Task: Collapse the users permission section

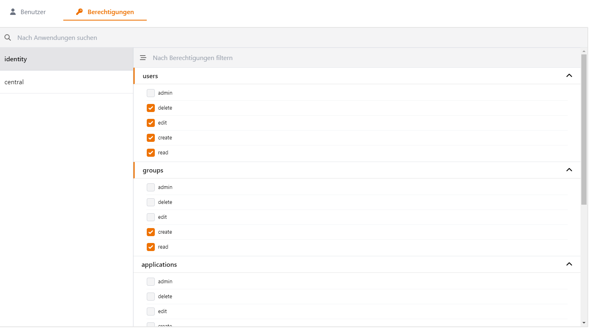Action: [569, 76]
